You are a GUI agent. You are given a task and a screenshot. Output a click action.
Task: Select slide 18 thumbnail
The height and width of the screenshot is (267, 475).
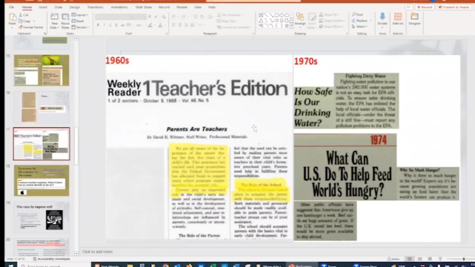[x=42, y=181]
